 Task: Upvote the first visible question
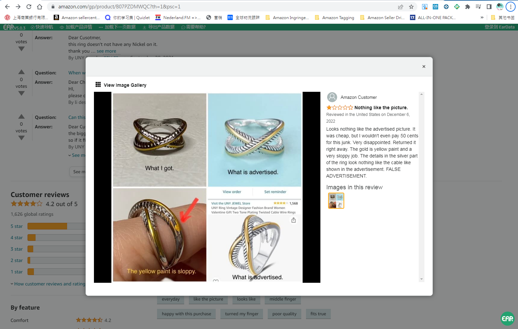(x=21, y=72)
